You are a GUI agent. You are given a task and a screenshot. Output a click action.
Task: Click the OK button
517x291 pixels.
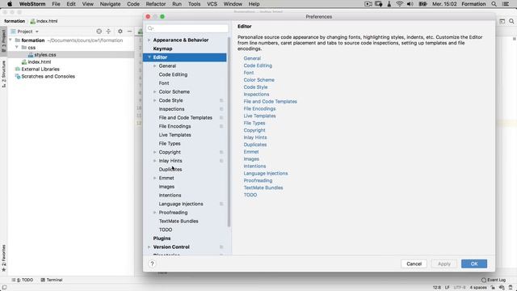[x=474, y=264]
